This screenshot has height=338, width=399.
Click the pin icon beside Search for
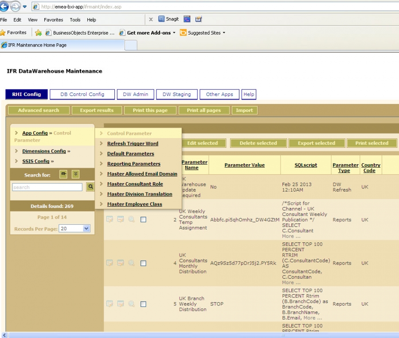click(63, 174)
